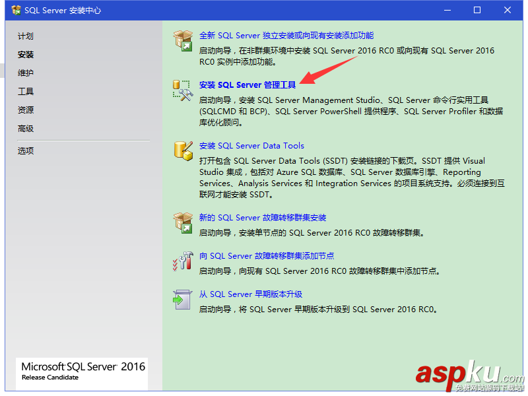Click the SQL Server 安装中心 window title text
The width and height of the screenshot is (528, 396).
[63, 11]
